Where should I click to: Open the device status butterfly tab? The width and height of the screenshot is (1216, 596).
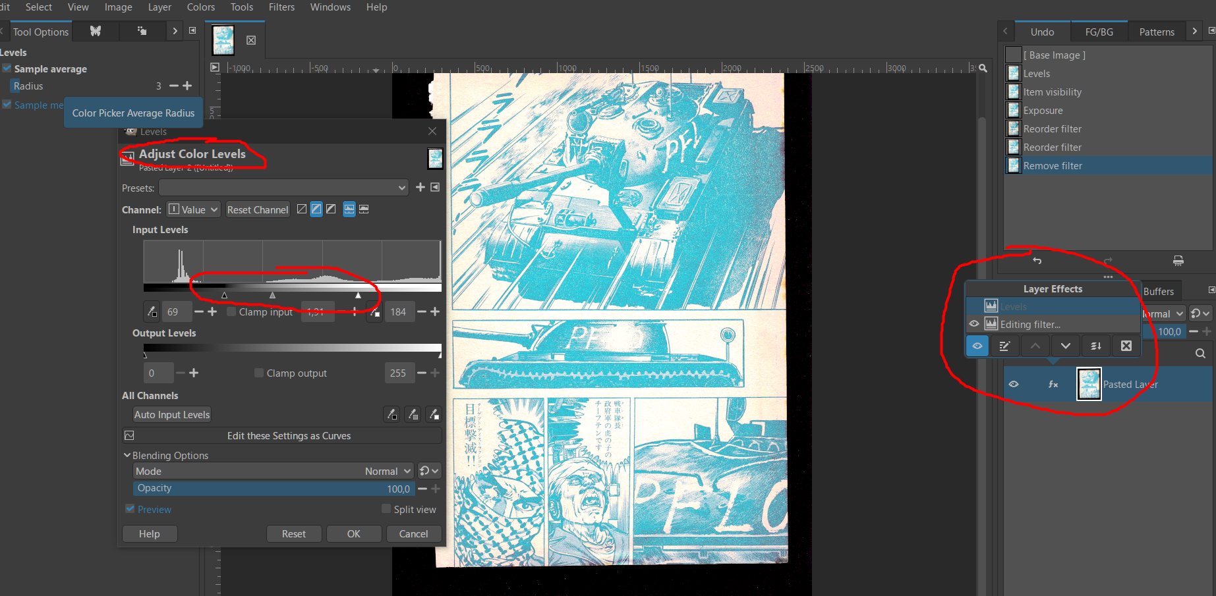coord(96,31)
